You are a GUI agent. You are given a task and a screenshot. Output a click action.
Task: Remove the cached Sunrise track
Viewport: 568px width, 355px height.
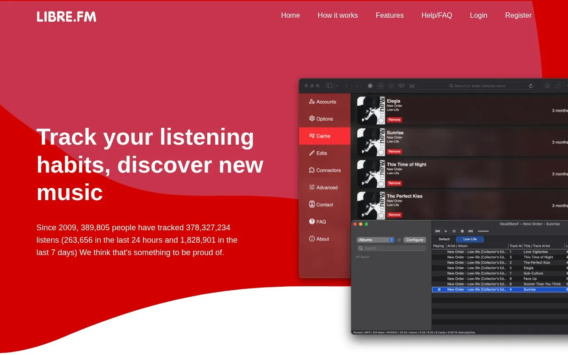(394, 151)
